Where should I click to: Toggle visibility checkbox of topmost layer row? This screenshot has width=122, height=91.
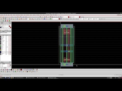pyautogui.click(x=9, y=36)
